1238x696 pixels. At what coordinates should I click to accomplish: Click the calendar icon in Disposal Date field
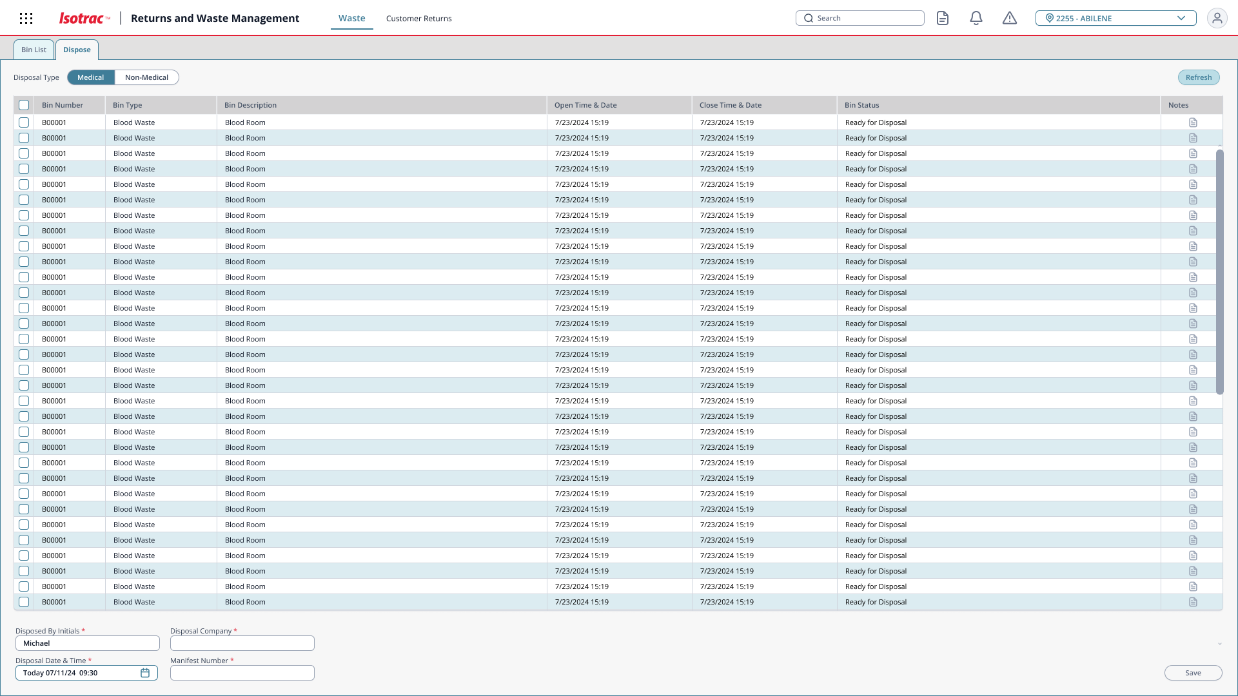145,673
